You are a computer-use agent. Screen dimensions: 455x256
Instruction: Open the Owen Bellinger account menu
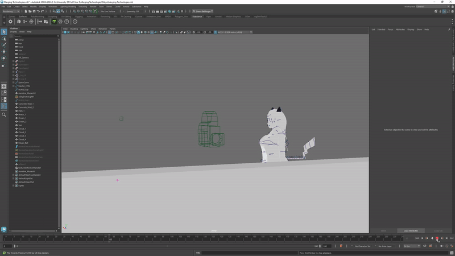203,11
